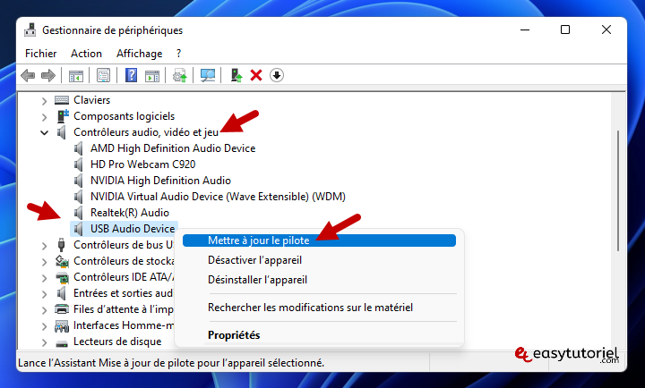
Task: Expand Files d'attente à l'impression category
Action: pyautogui.click(x=45, y=310)
